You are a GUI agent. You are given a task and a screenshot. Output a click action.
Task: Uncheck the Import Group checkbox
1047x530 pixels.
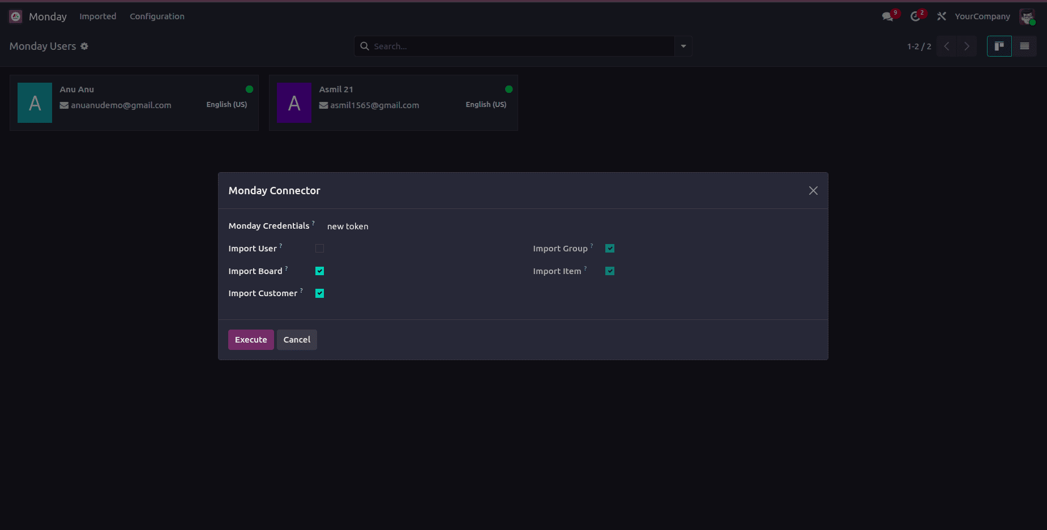coord(610,249)
